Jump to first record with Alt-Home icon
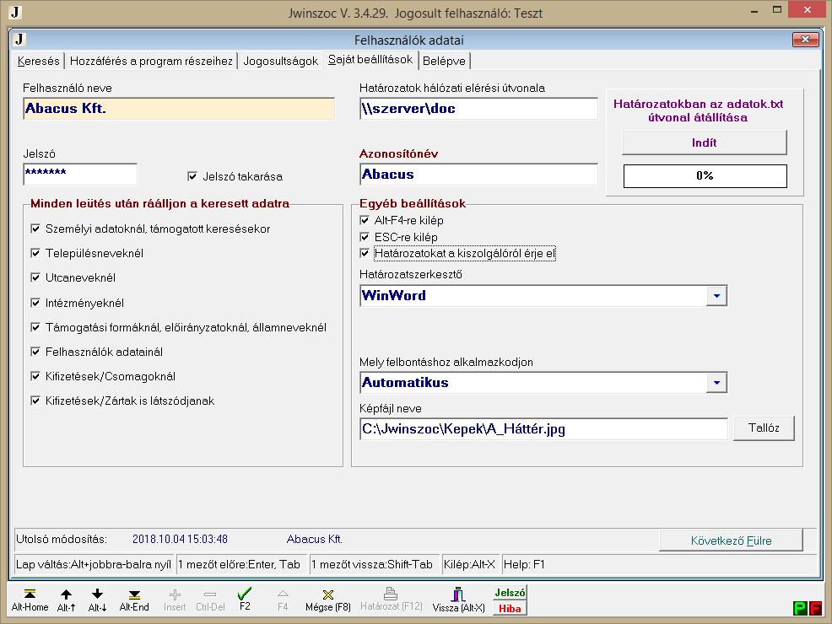Viewport: 832px width, 624px height. click(x=30, y=600)
